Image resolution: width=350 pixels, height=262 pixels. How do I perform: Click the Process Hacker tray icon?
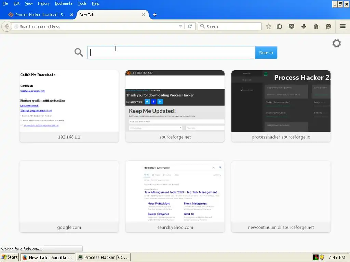tap(315, 257)
